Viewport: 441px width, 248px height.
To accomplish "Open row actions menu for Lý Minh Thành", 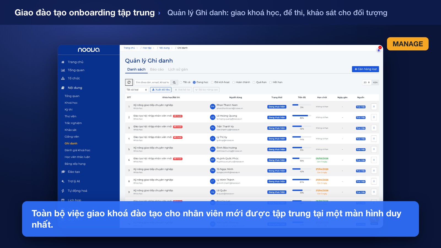I will 374,181.
